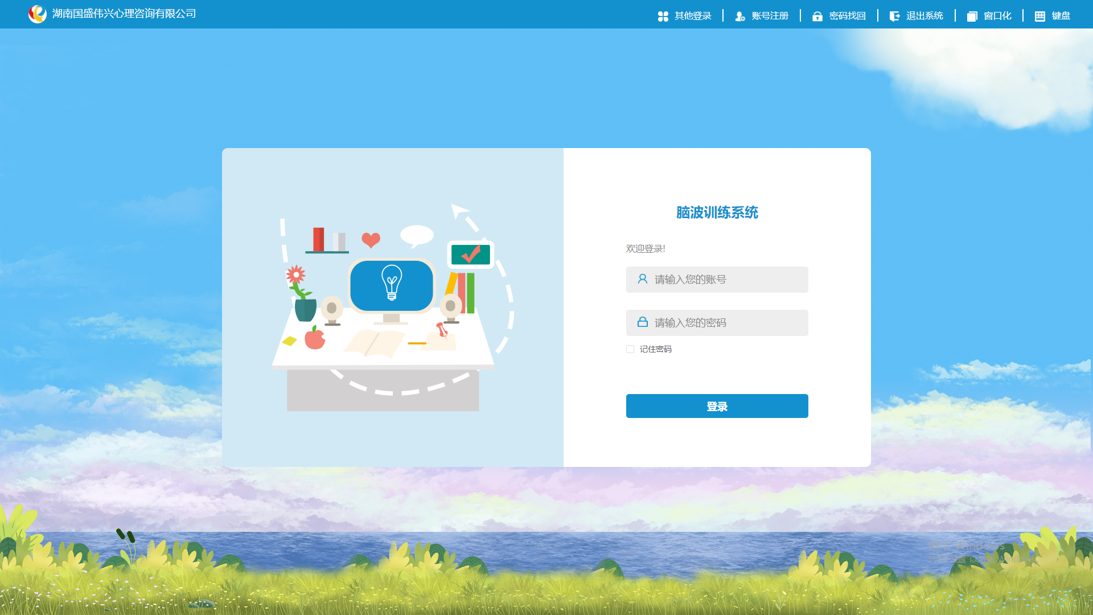Click the padlock icon in password field
Screen dimensions: 1093x615
[642, 322]
